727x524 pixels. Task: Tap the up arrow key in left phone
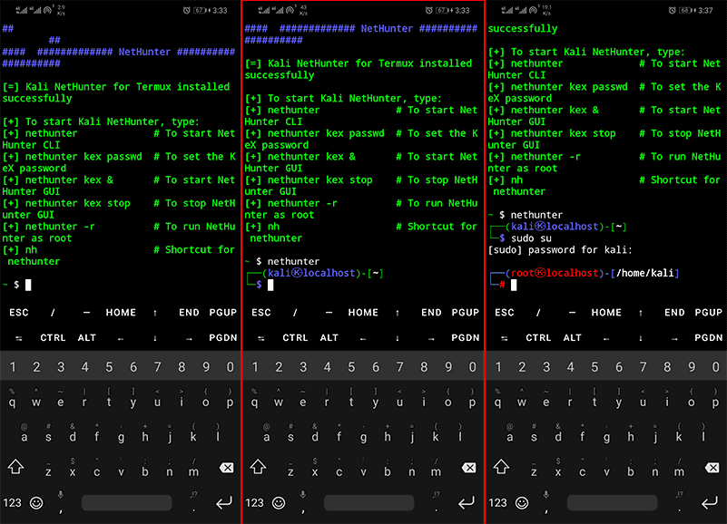pyautogui.click(x=155, y=313)
